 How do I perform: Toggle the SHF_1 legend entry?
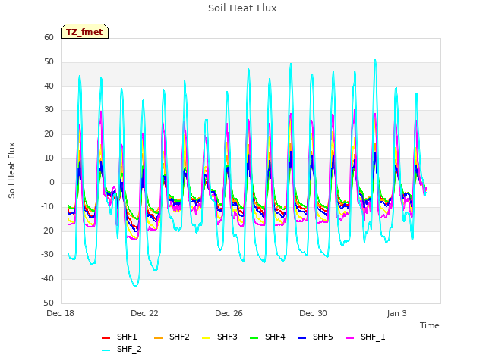pos(365,337)
